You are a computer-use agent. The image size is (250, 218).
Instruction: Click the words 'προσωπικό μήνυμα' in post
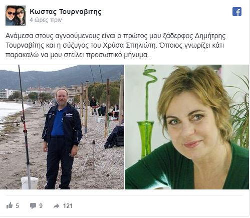(x=117, y=55)
